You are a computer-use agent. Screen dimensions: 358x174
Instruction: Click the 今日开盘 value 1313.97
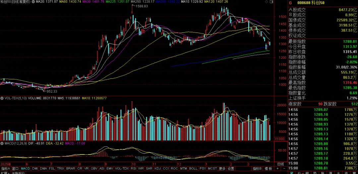(x=350, y=46)
